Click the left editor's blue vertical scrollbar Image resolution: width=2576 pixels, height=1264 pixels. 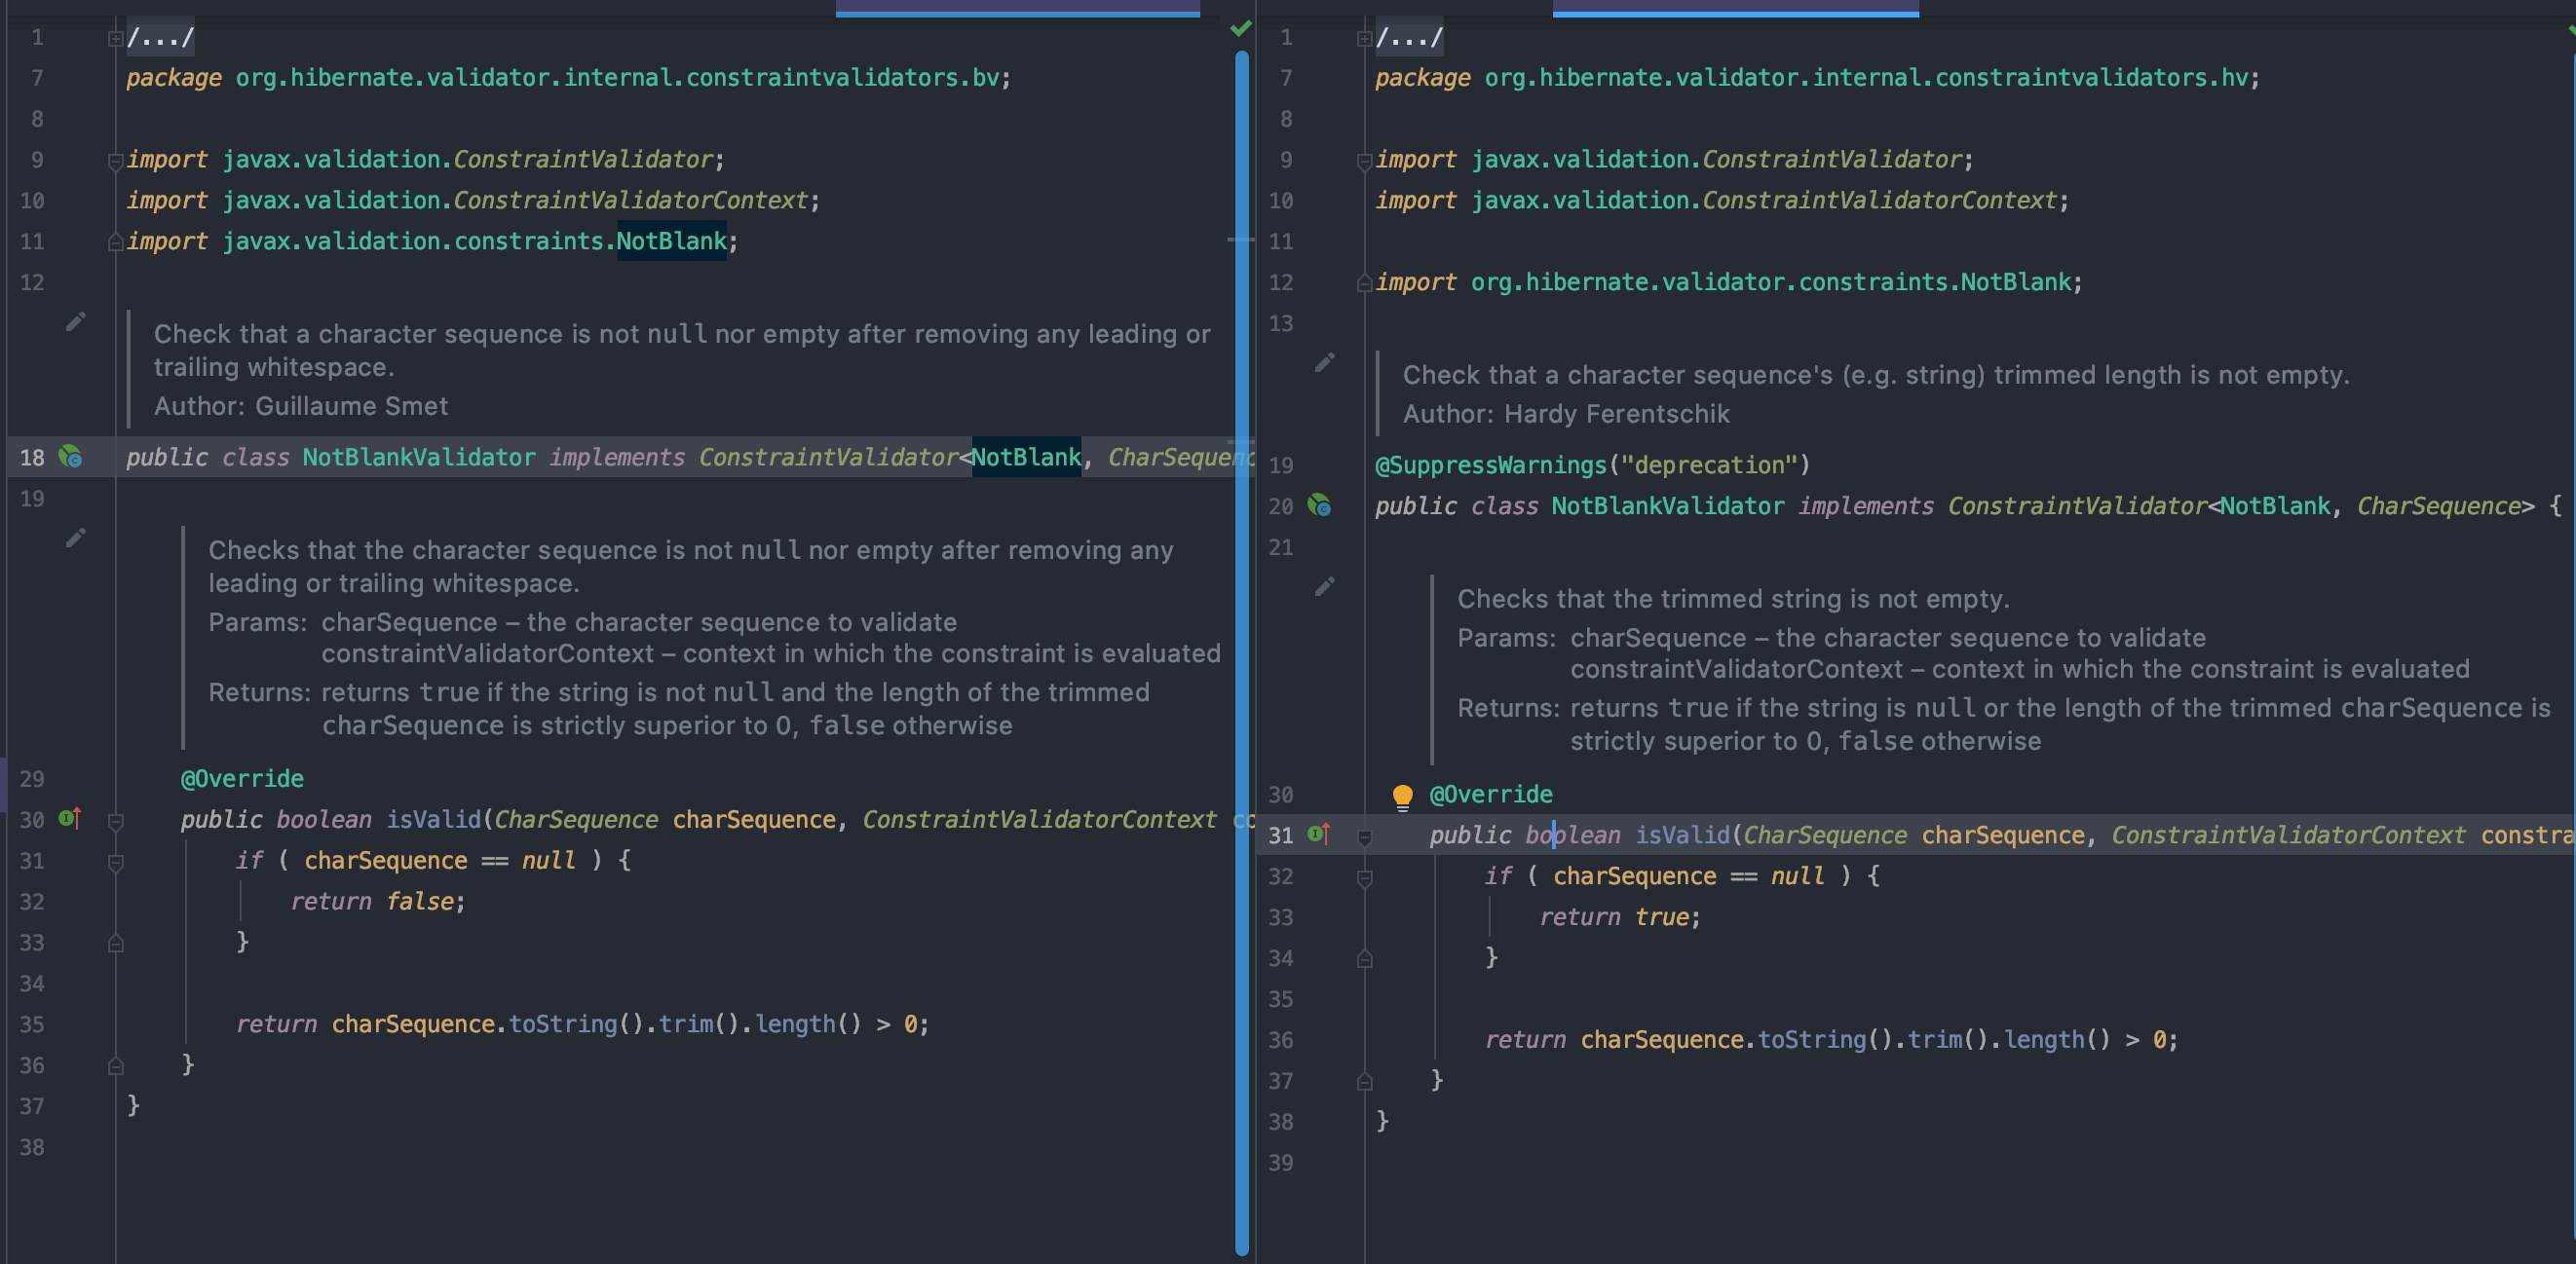(1241, 650)
